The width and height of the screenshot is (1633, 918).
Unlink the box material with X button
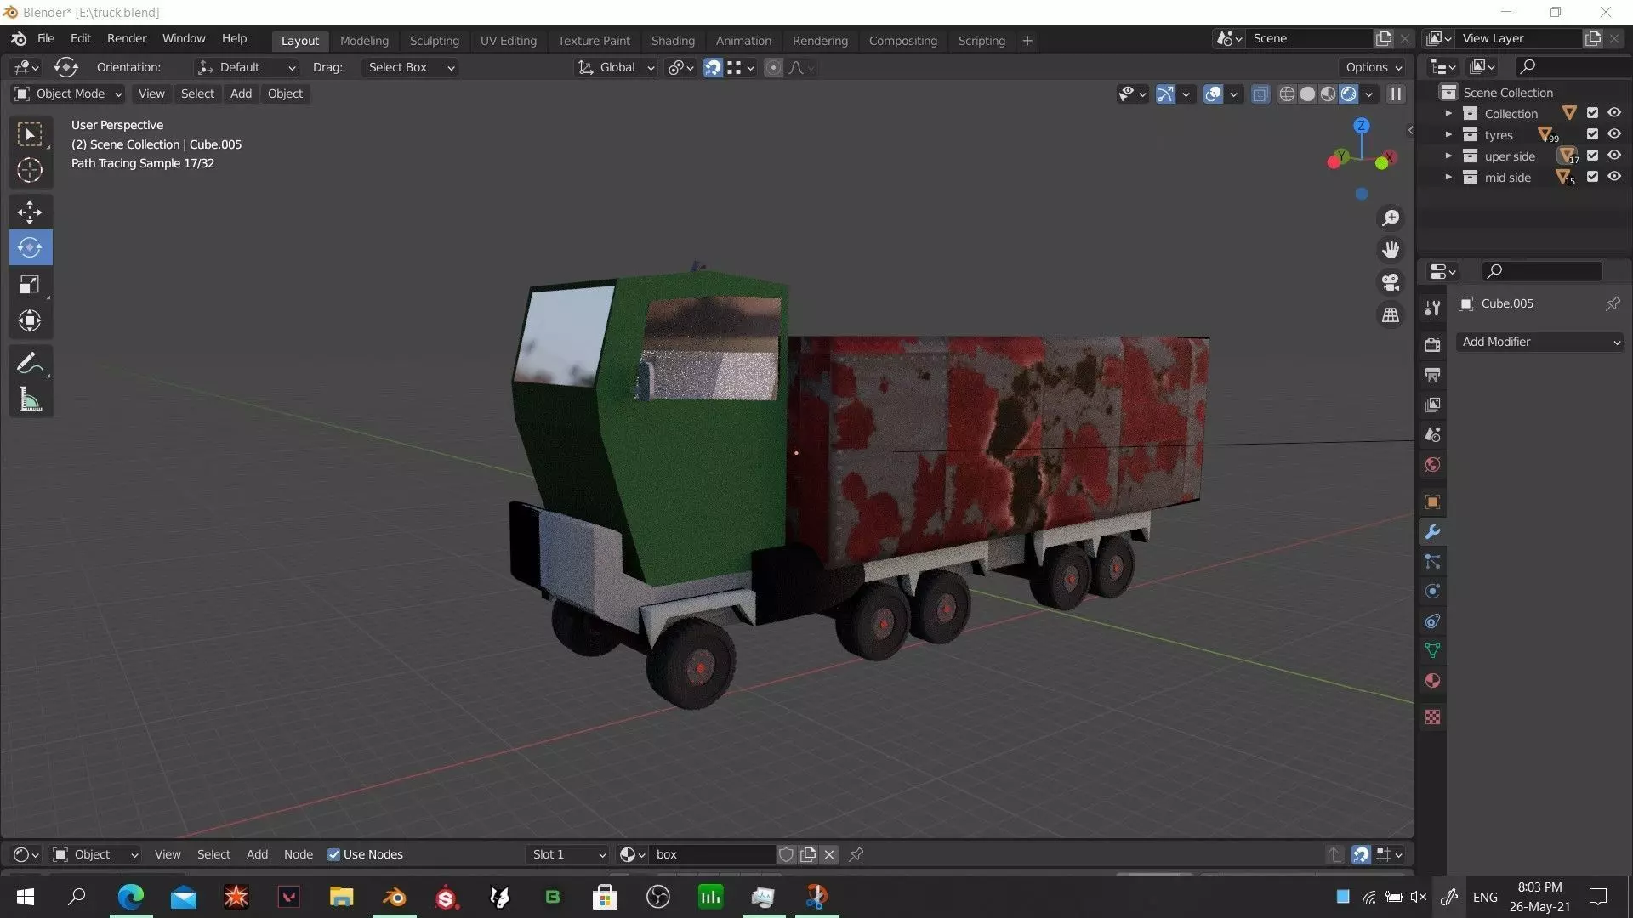(x=829, y=854)
